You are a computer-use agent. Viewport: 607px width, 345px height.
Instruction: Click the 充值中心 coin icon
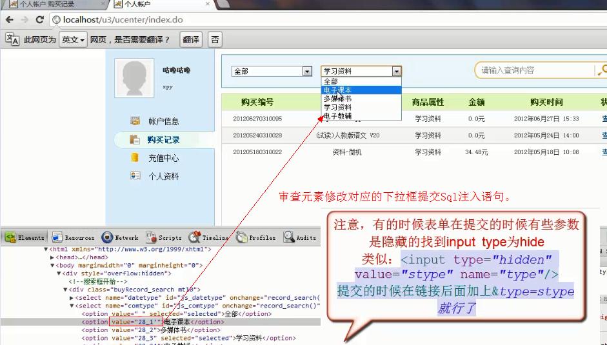tap(135, 157)
